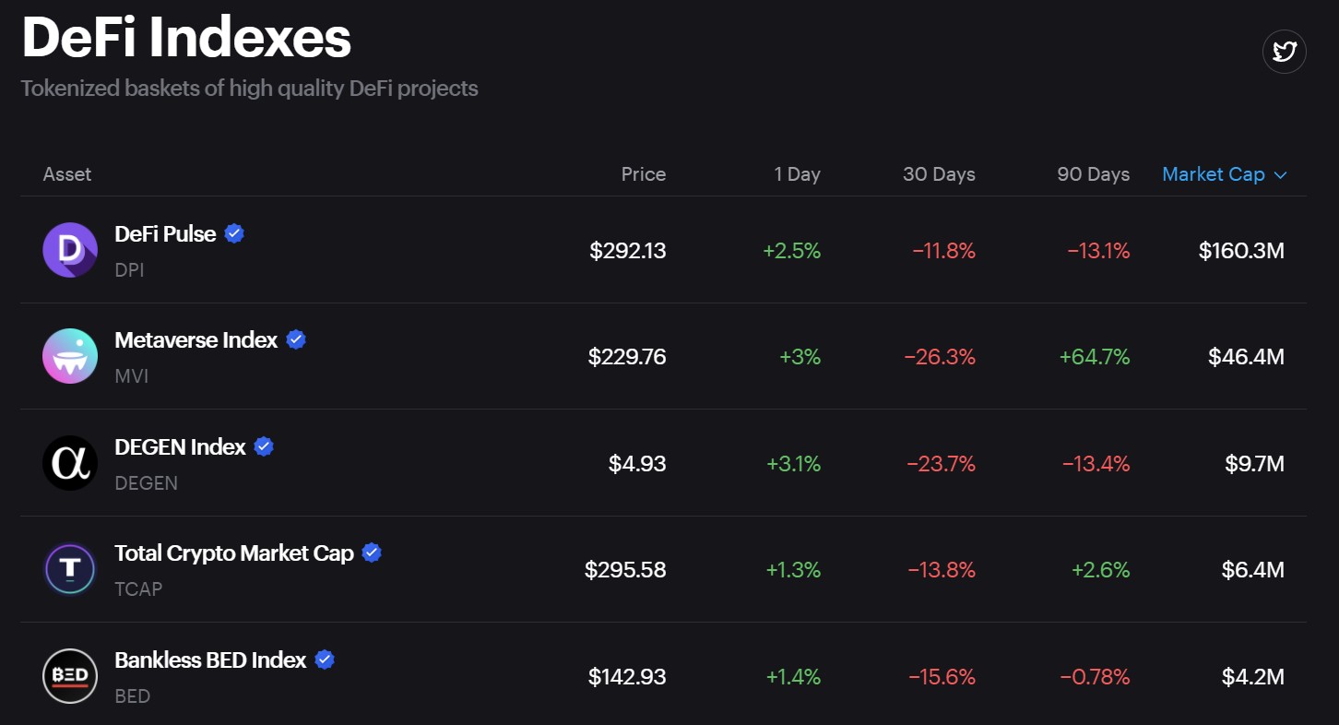Sort by Market Cap column header
The image size is (1339, 725).
click(x=1213, y=174)
